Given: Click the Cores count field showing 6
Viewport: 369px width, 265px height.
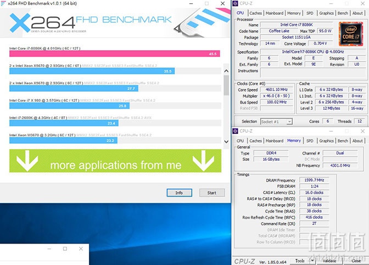Looking at the screenshot, I should pos(328,121).
